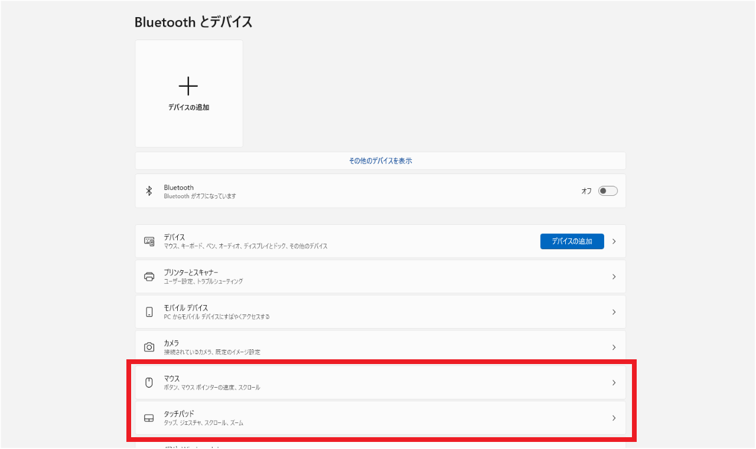The image size is (756, 449).
Task: Open the プリンターとスキャナー chevron
Action: click(x=614, y=277)
